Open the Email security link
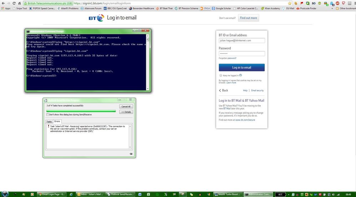356x197 pixels. point(258,90)
